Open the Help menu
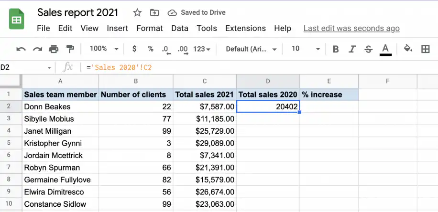The height and width of the screenshot is (212, 438). 283,29
